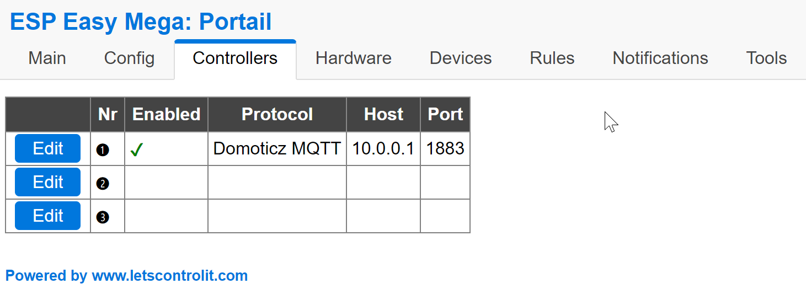The image size is (806, 305).
Task: Edit the Domoticz MQTT controller
Action: coord(48,148)
